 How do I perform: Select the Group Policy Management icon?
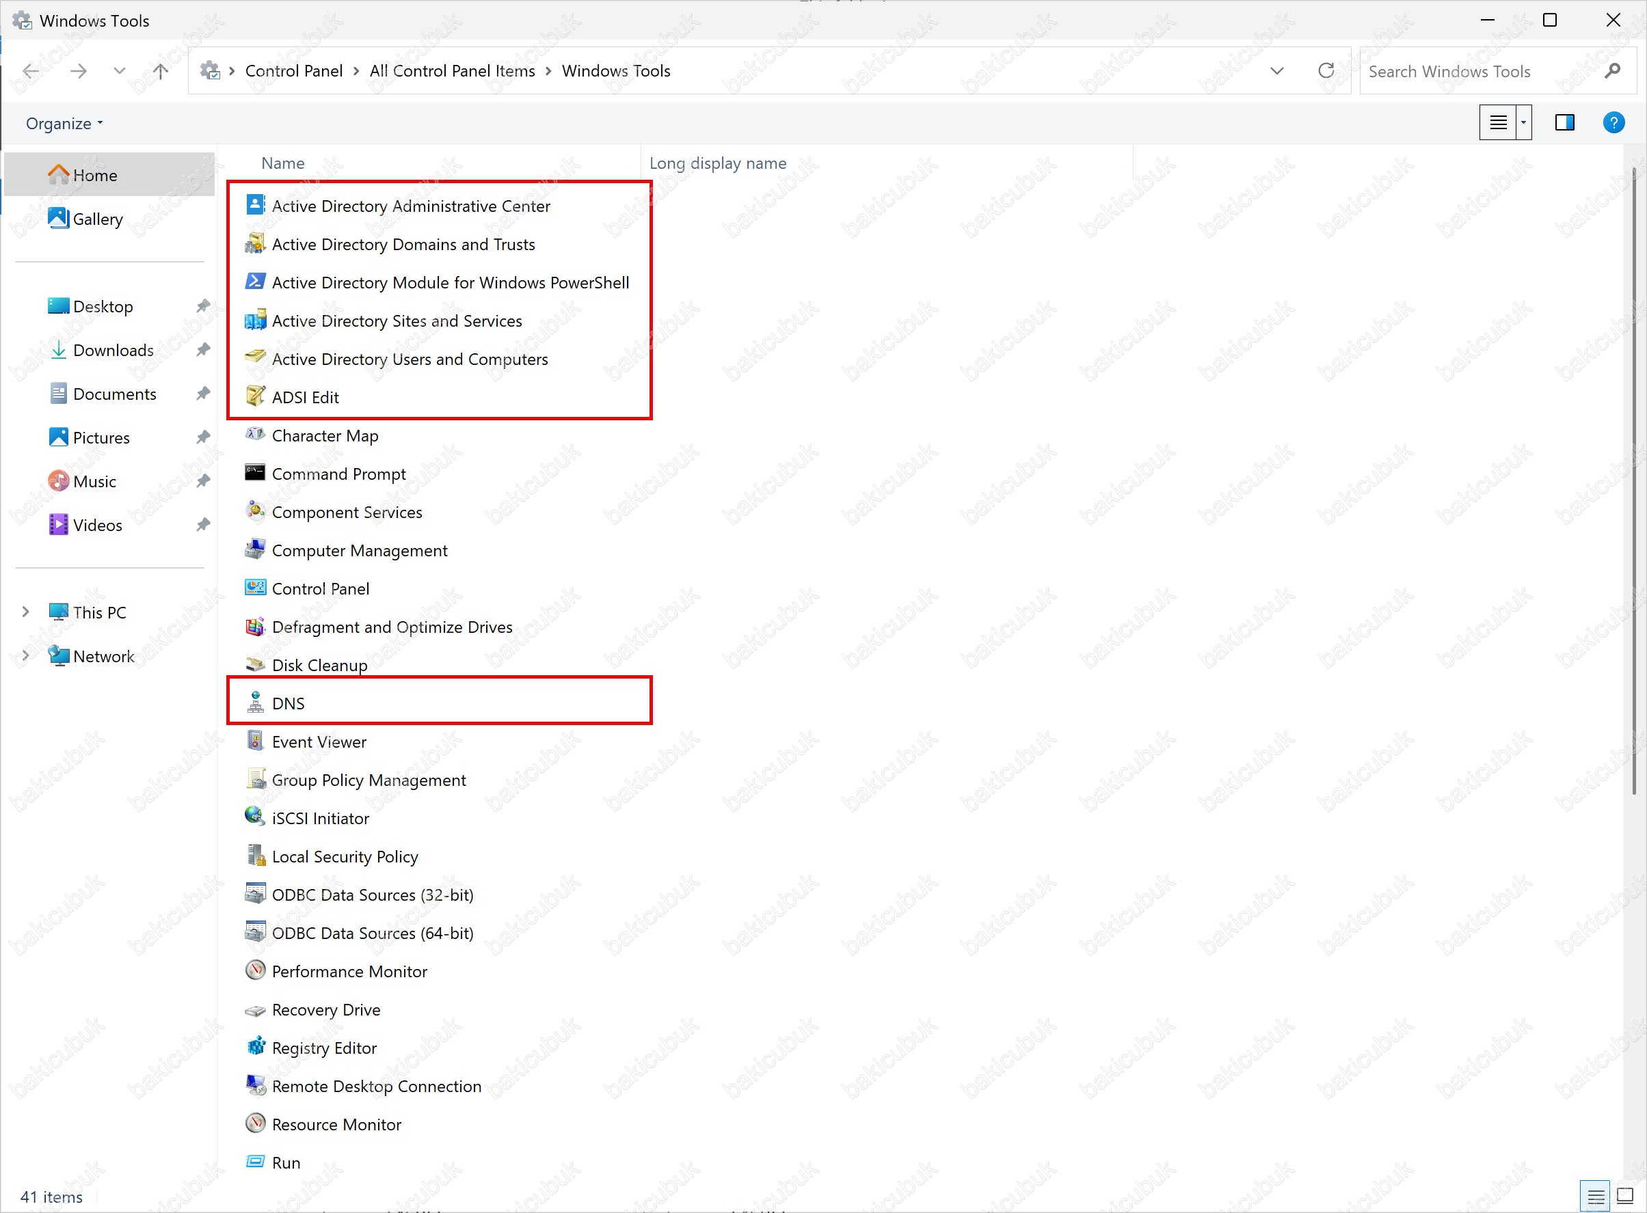pyautogui.click(x=255, y=778)
